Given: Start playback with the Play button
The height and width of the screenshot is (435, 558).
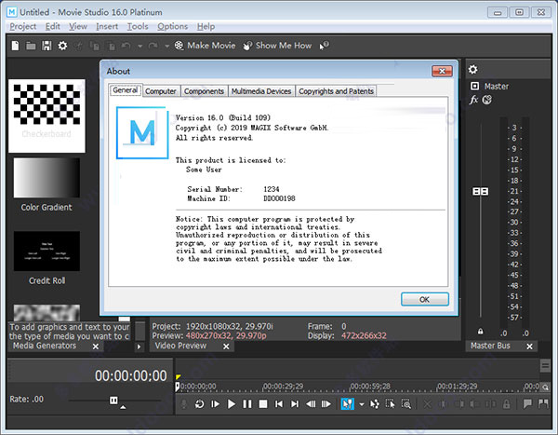Looking at the screenshot, I should click(x=232, y=404).
